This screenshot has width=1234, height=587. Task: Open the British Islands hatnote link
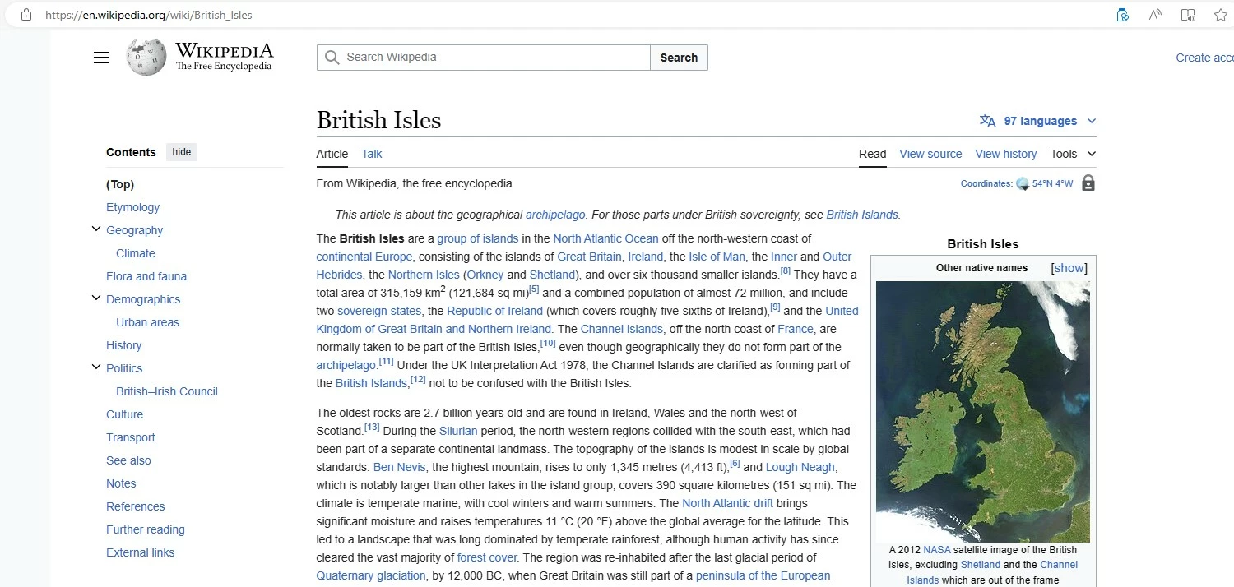click(862, 215)
